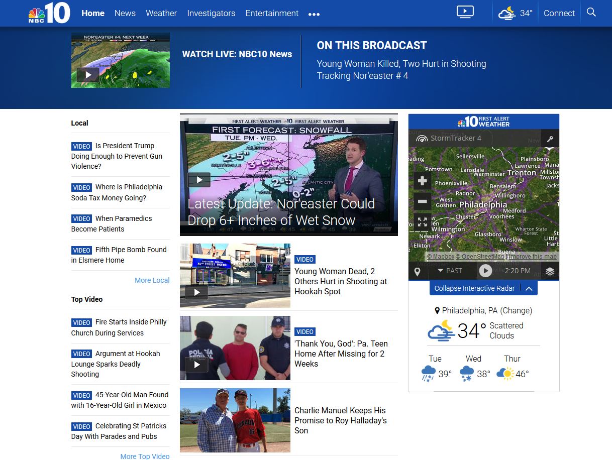The width and height of the screenshot is (612, 460).
Task: Click Wednesday's snow forecast icon
Action: 467,374
